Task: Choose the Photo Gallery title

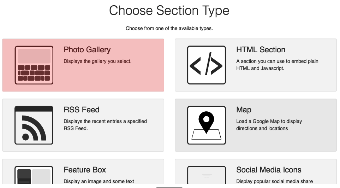Action: (x=87, y=50)
